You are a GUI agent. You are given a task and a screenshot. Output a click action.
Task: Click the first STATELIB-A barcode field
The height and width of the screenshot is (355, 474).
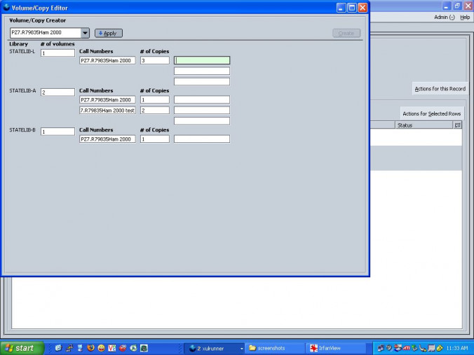(x=202, y=99)
